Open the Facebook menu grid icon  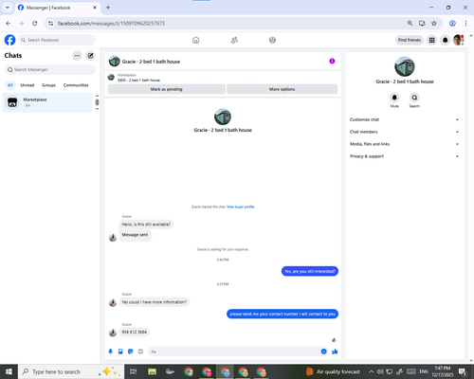(431, 40)
